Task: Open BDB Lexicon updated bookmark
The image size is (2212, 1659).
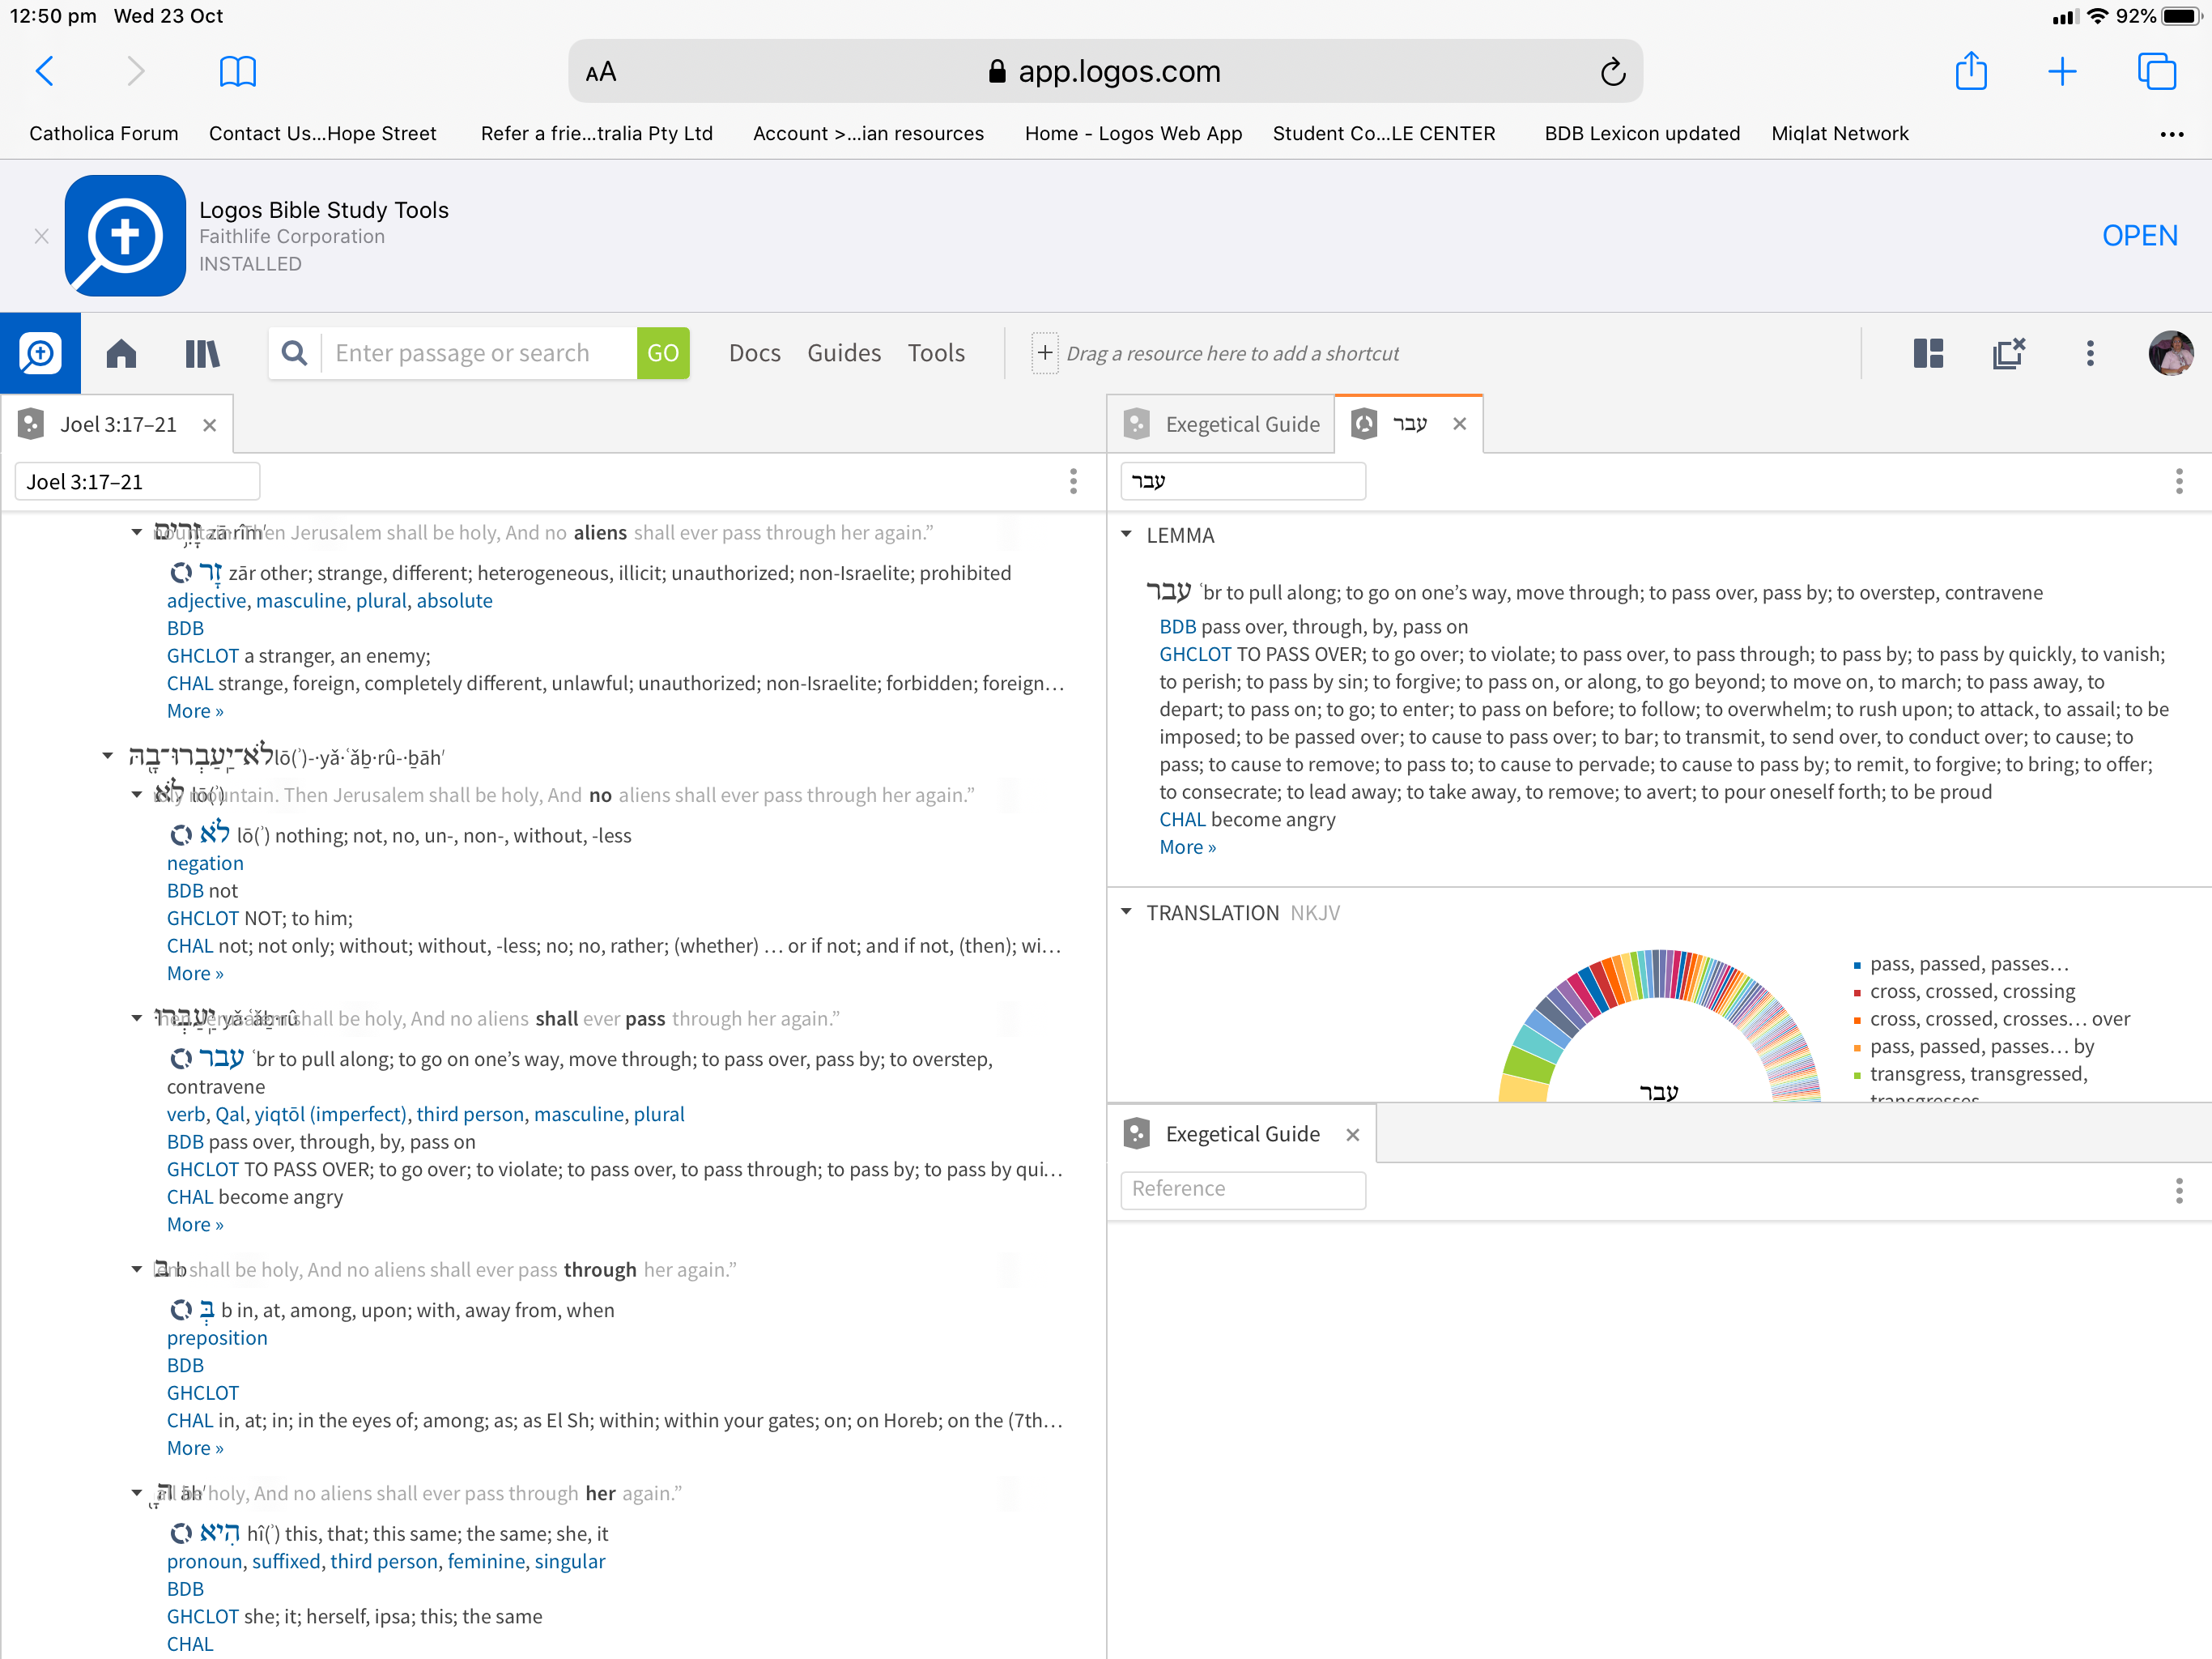Action: [x=1642, y=133]
